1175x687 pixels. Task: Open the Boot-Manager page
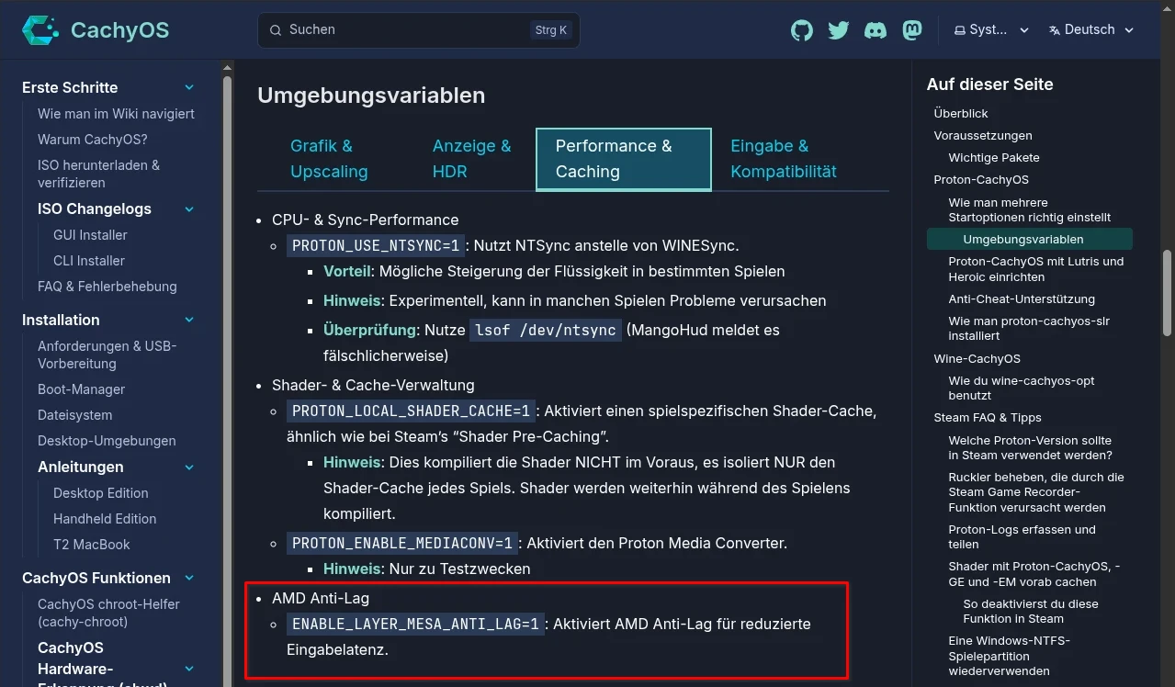pos(81,389)
